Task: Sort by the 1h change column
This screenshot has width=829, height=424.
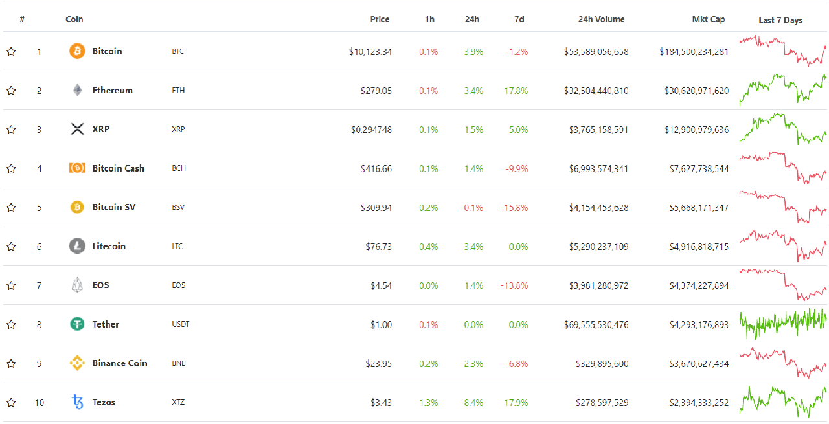Action: click(x=430, y=19)
